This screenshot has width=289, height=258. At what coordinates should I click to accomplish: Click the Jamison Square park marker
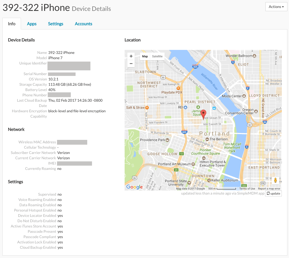pyautogui.click(x=198, y=107)
